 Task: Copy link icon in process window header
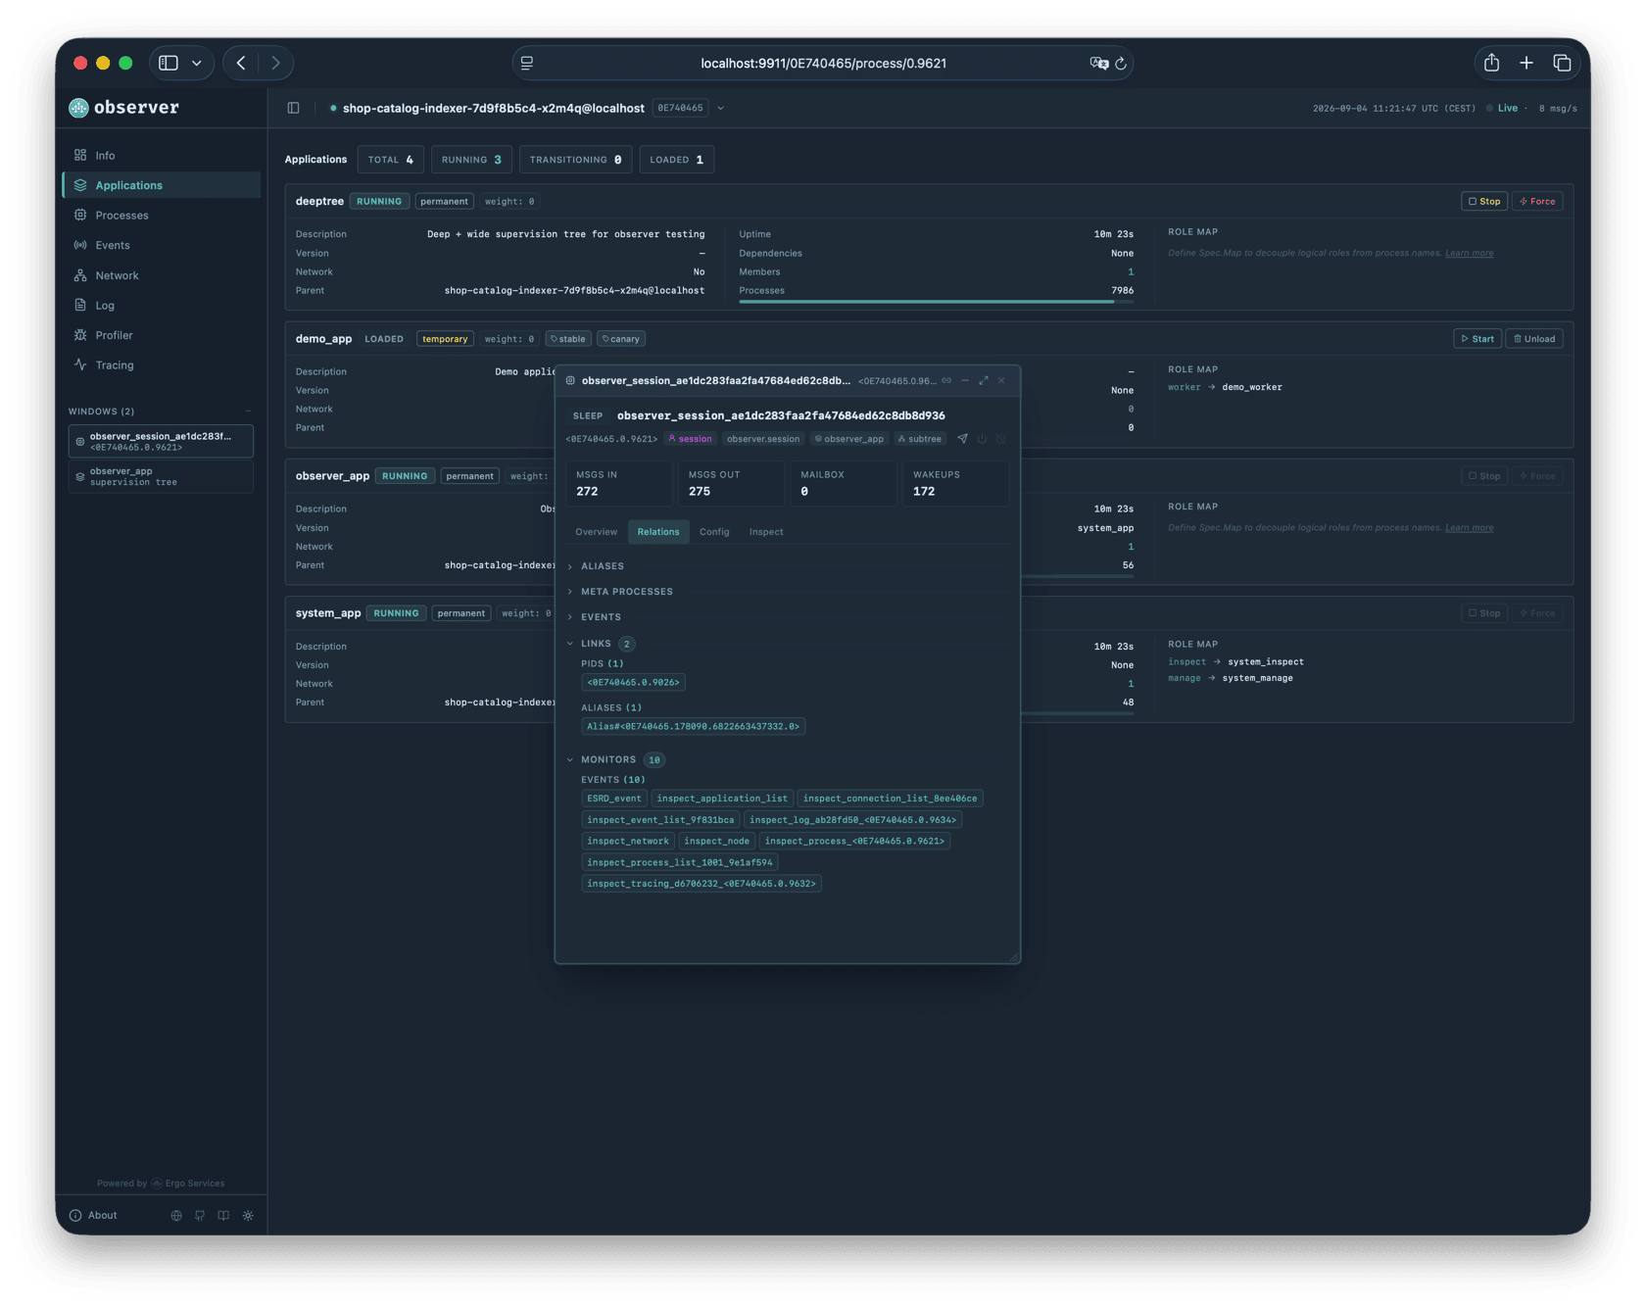pos(946,380)
